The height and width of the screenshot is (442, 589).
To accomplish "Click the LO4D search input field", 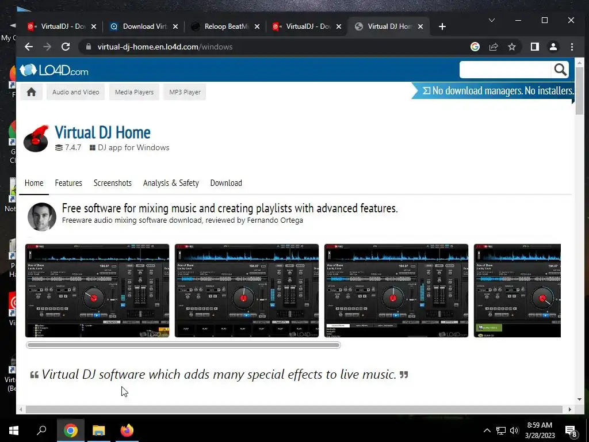I will point(505,70).
